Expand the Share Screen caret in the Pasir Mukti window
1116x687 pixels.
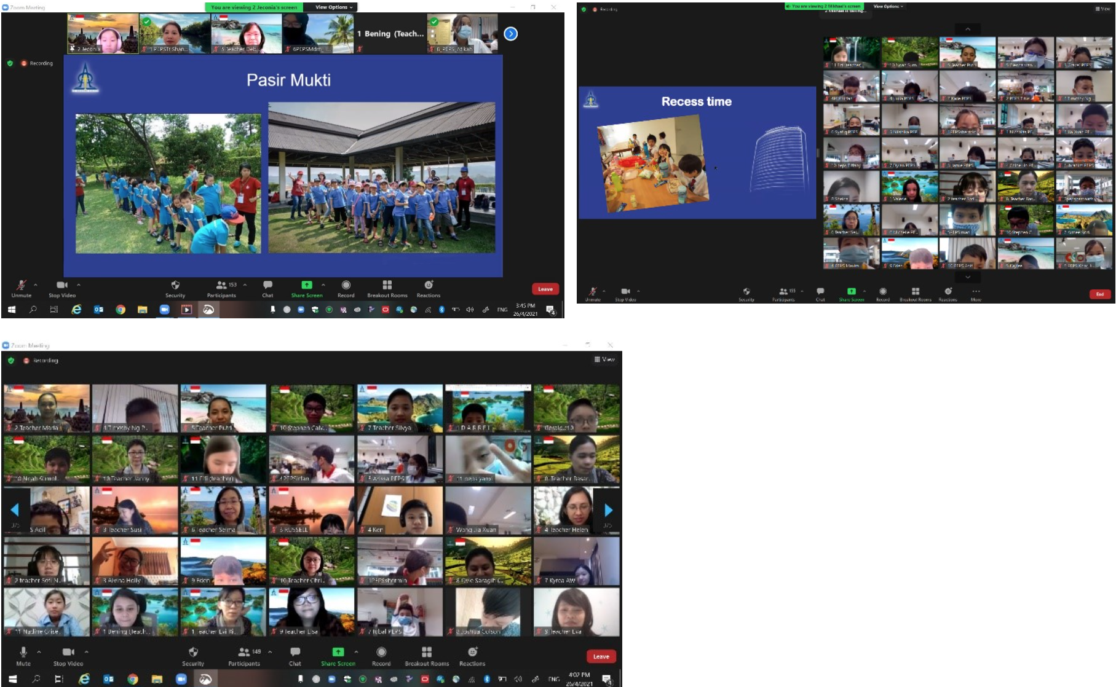pyautogui.click(x=323, y=285)
